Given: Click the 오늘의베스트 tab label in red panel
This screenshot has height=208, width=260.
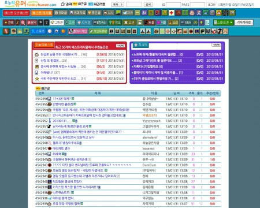Looking at the screenshot, I should click(x=44, y=44).
